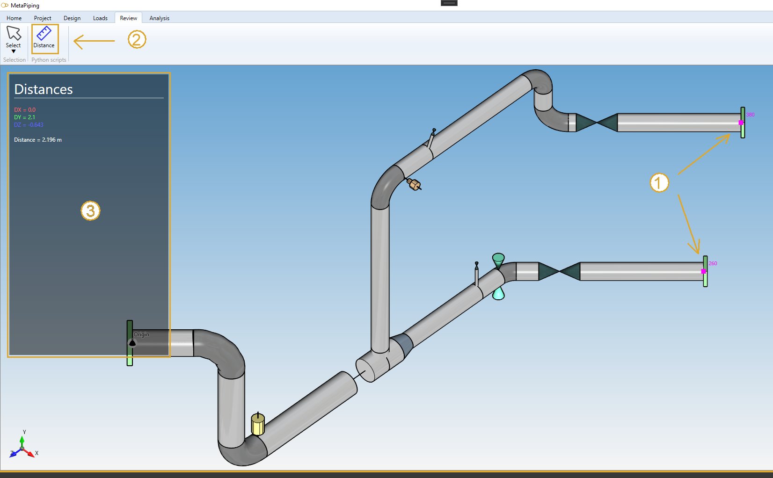Select the Review tab
The image size is (773, 478).
pyautogui.click(x=128, y=18)
